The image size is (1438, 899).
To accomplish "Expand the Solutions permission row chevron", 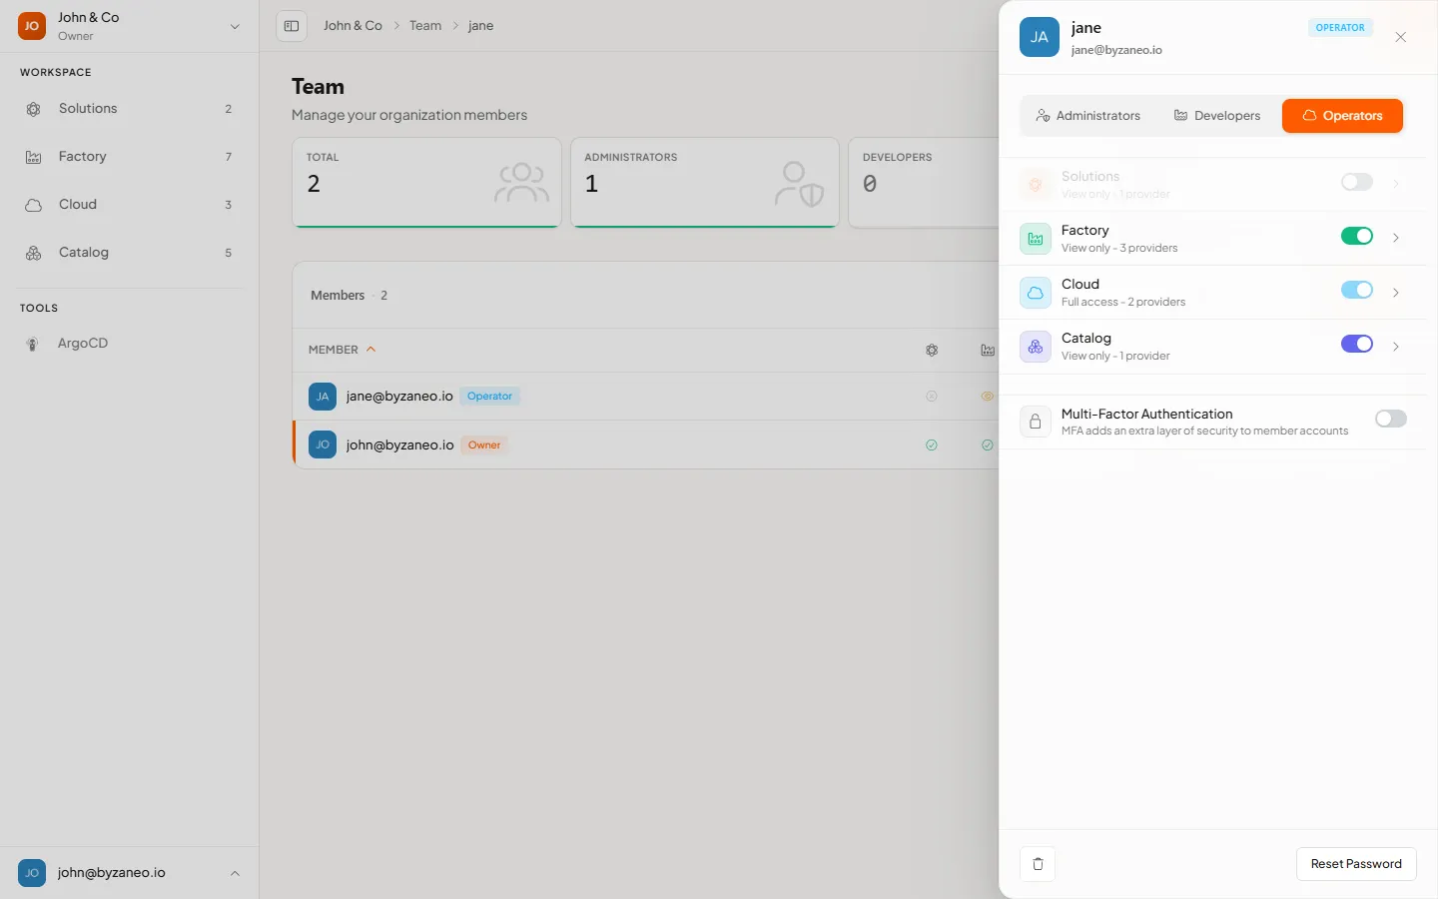I will 1396,184.
